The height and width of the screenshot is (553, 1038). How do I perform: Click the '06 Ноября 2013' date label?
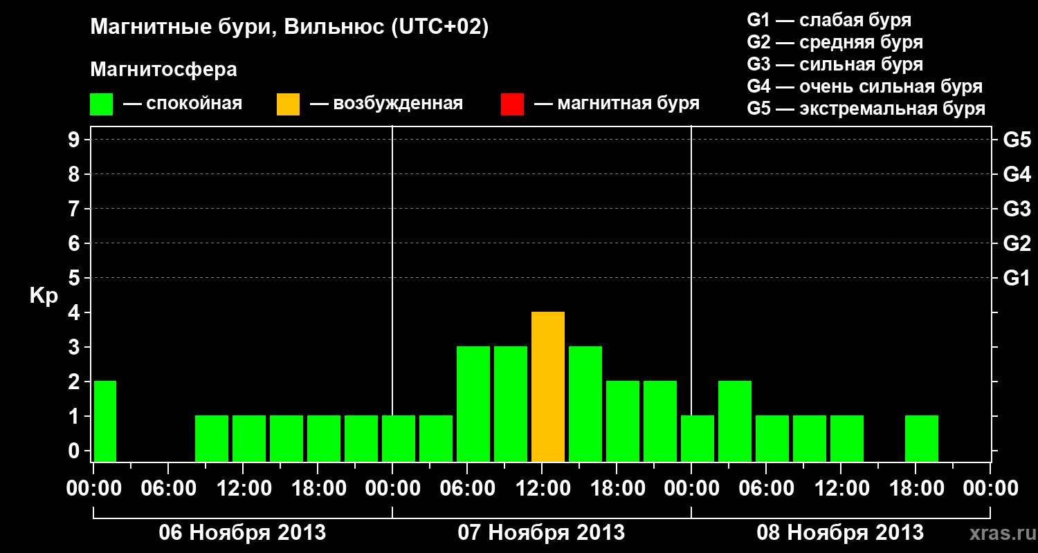click(242, 532)
